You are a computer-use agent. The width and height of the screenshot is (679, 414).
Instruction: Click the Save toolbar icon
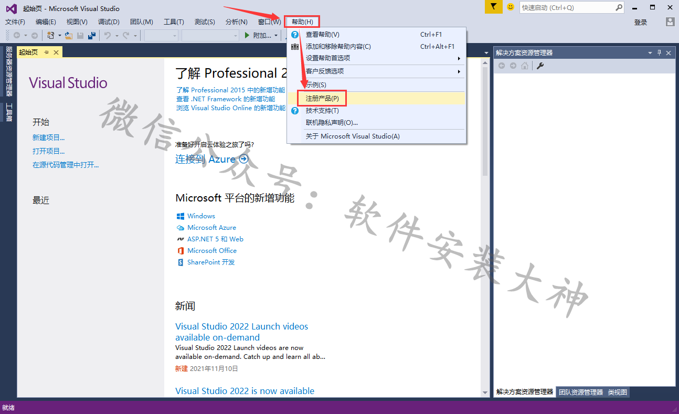click(x=80, y=35)
